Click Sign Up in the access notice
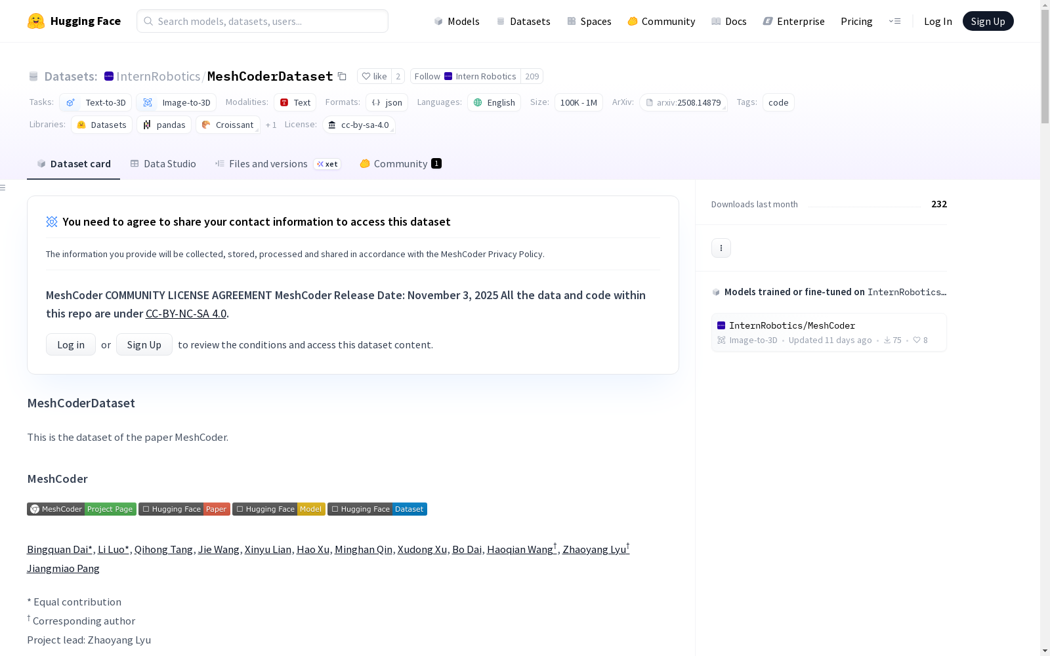 pyautogui.click(x=144, y=344)
